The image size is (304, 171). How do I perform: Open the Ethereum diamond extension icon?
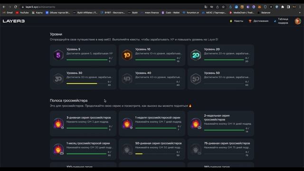[230, 7]
